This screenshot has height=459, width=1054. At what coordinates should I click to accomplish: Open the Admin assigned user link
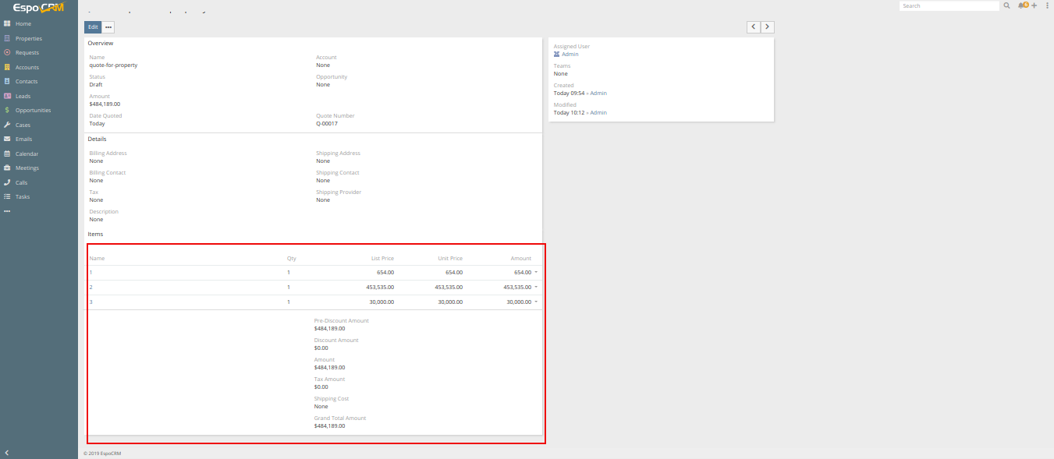coord(570,55)
